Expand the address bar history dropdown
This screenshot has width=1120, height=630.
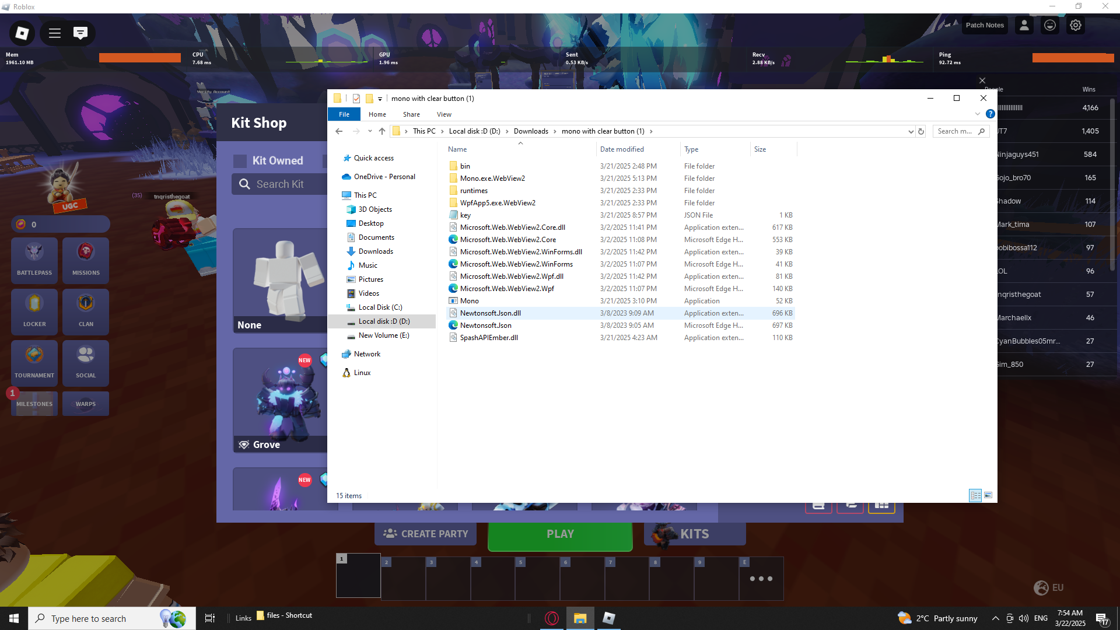[x=911, y=132]
